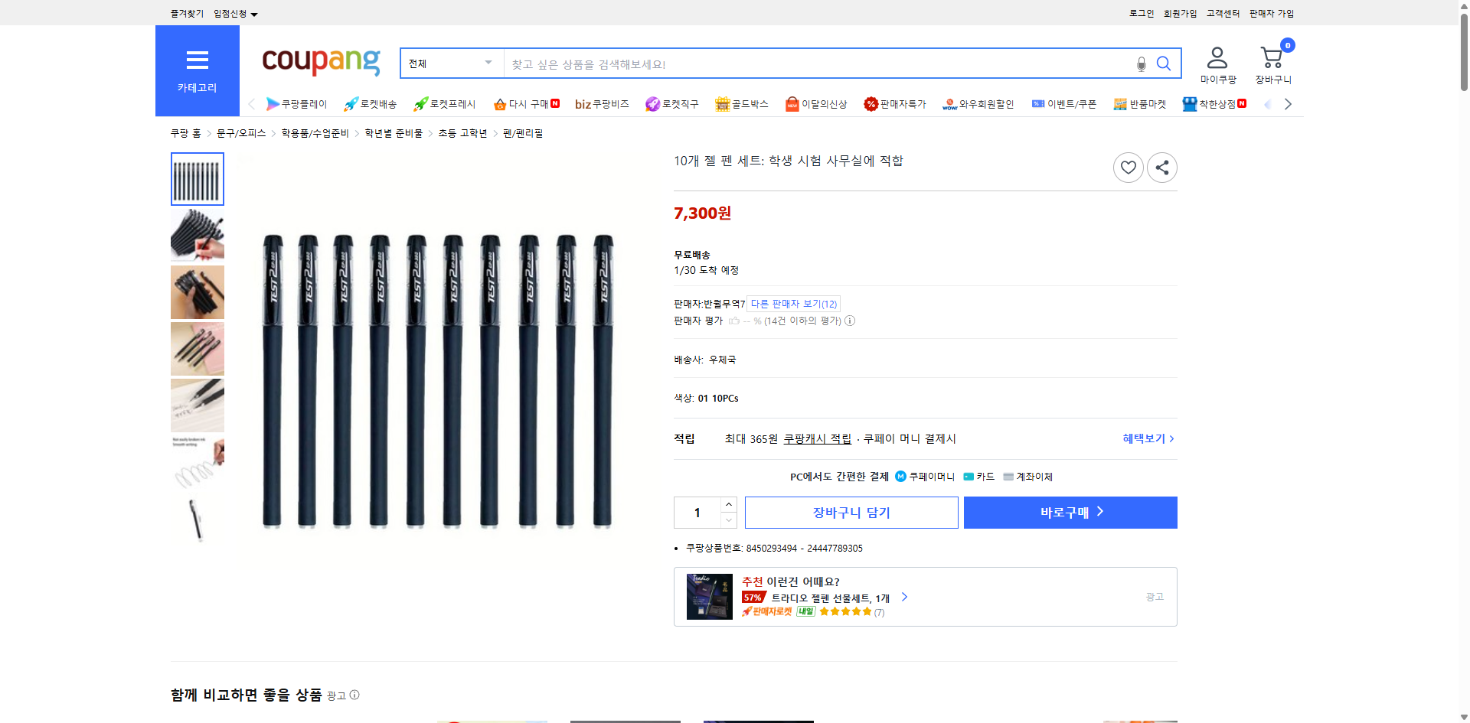Click the search magnifier icon
The height and width of the screenshot is (723, 1470).
click(x=1164, y=64)
